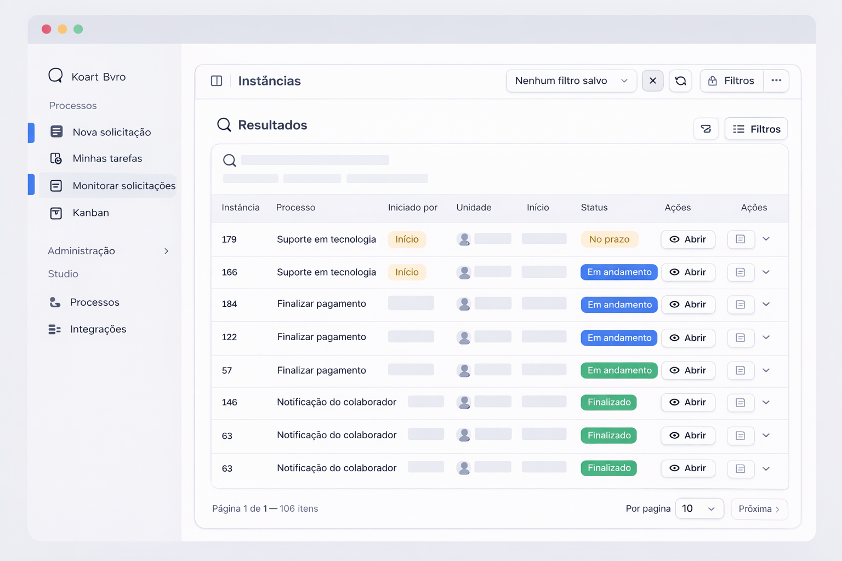Go to next page with Próxima
The width and height of the screenshot is (842, 561).
click(759, 509)
